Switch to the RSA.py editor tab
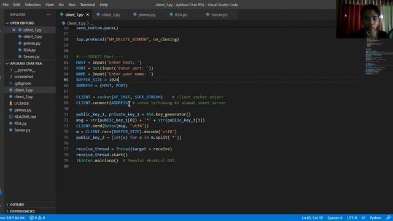The width and height of the screenshot is (393, 221). (181, 15)
